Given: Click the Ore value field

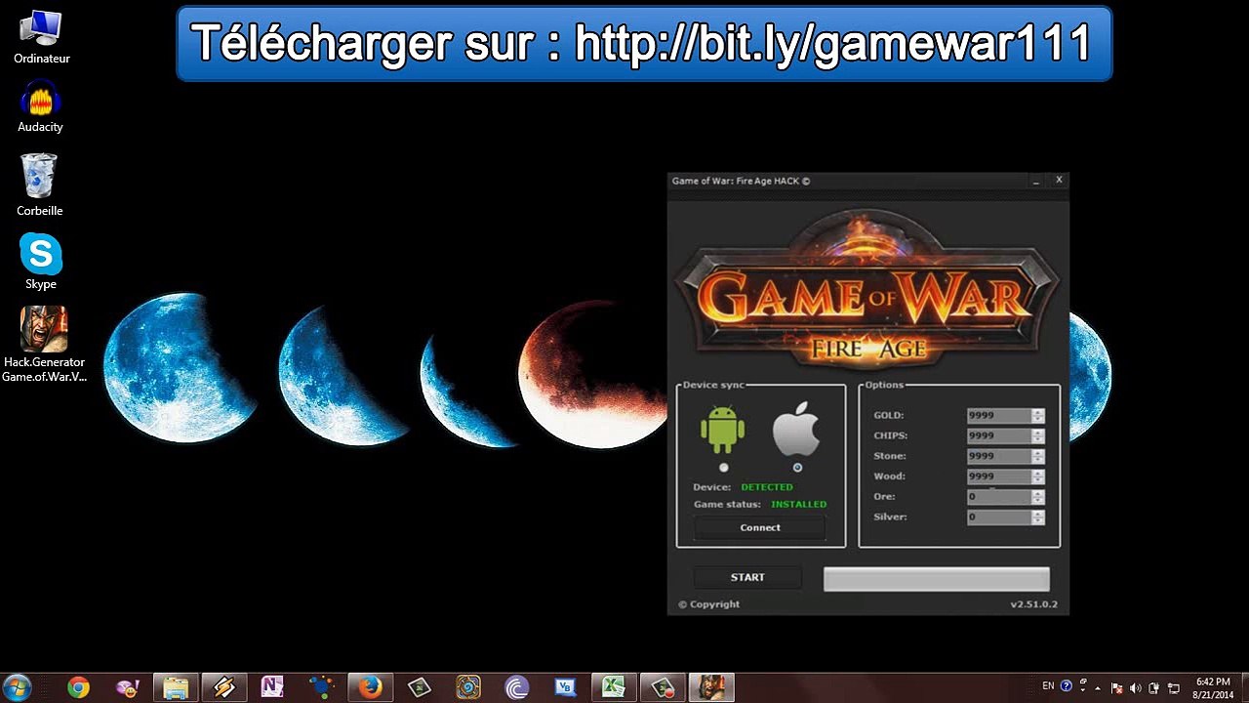Looking at the screenshot, I should pos(999,497).
